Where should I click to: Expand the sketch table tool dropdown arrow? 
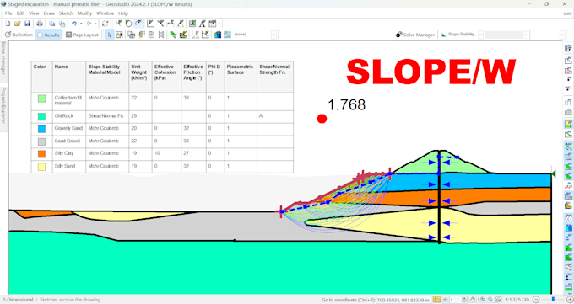(x=219, y=24)
